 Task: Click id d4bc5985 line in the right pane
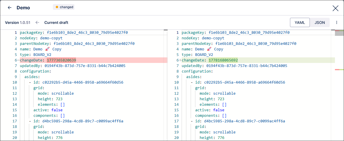[238, 121]
